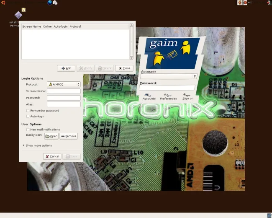Click the Gaim tray icon in top panel

240,3
